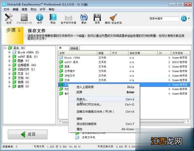The image size is (194, 151).
Task: Expand Block 15984 (2) tree node
Action: click(9, 52)
